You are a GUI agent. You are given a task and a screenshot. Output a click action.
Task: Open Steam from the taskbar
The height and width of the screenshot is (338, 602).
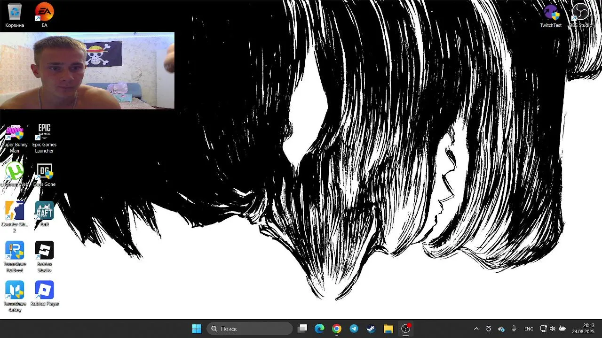click(x=371, y=329)
